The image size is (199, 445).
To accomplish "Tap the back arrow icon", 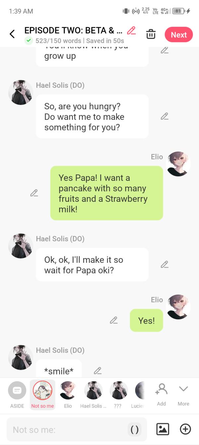I will click(x=12, y=34).
